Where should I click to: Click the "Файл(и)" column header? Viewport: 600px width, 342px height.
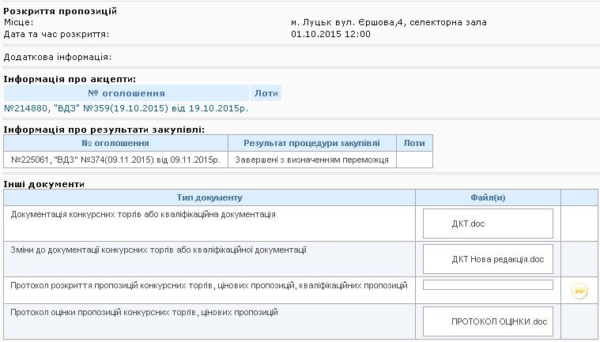coord(488,197)
